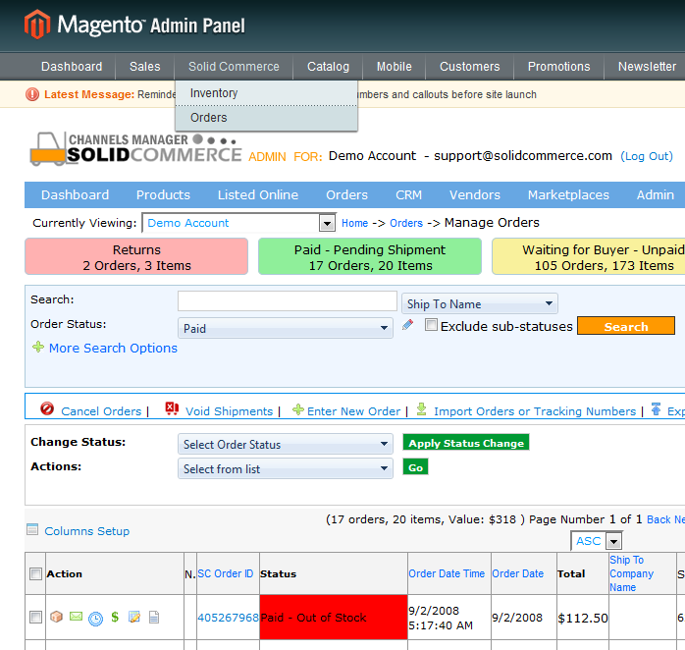This screenshot has width=685, height=650.
Task: Click the Import Orders download arrow icon
Action: (x=421, y=409)
